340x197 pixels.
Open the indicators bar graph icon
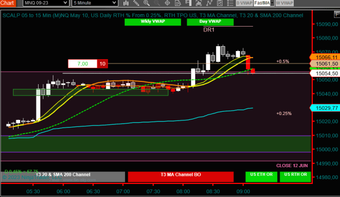pos(199,3)
